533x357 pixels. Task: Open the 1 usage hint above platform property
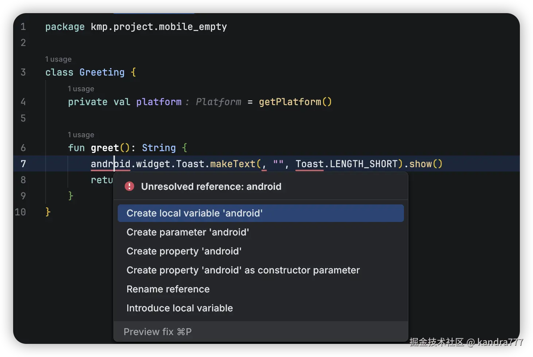tap(81, 89)
